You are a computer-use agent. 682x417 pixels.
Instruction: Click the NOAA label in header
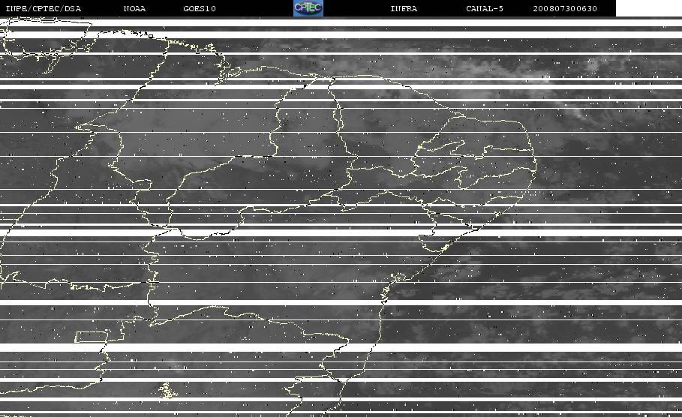click(134, 8)
